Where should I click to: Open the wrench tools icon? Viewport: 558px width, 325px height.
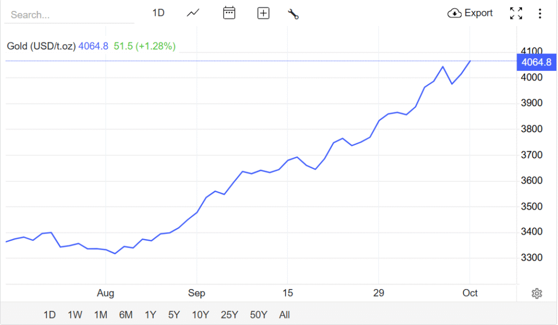pos(293,14)
